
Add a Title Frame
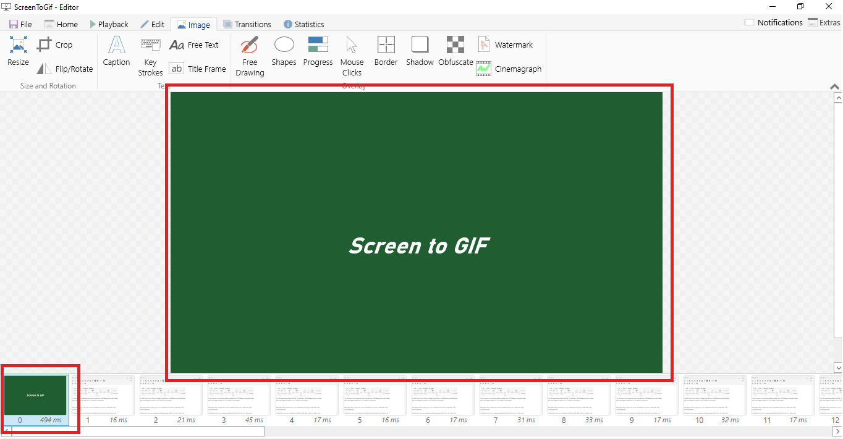[198, 69]
